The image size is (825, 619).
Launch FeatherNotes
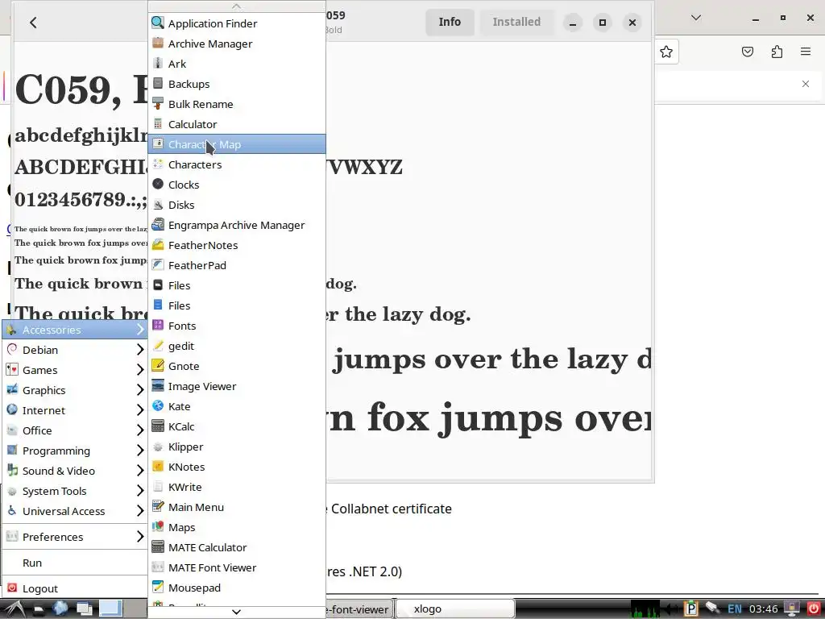pyautogui.click(x=237, y=245)
